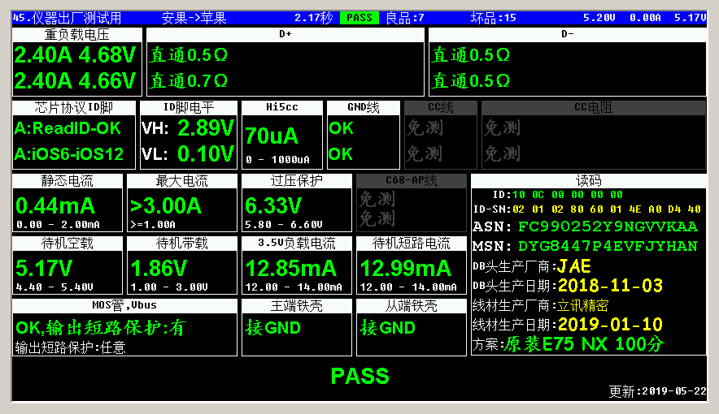Click the D+ panel header
The height and width of the screenshot is (414, 719).
(x=285, y=34)
